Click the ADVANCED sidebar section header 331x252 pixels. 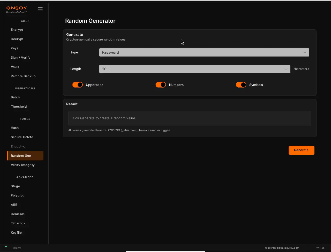25,177
